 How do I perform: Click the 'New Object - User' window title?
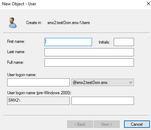19,4
